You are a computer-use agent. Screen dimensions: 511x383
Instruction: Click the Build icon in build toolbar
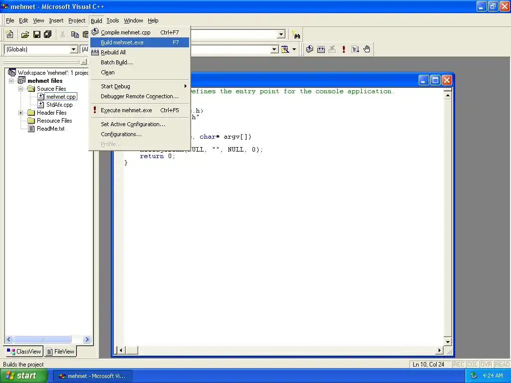click(x=321, y=49)
